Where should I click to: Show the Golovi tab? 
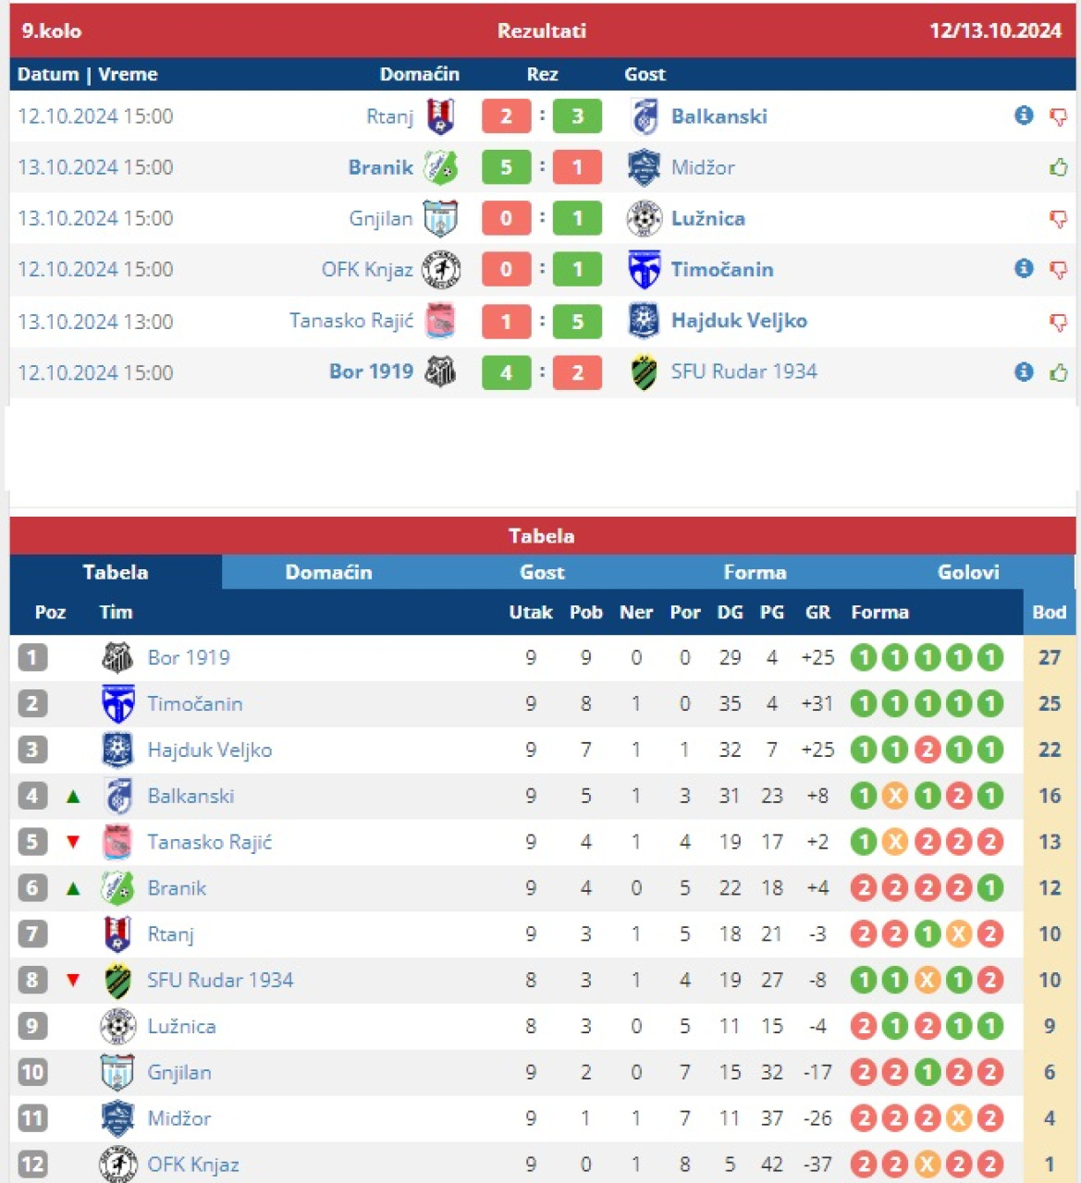point(968,572)
